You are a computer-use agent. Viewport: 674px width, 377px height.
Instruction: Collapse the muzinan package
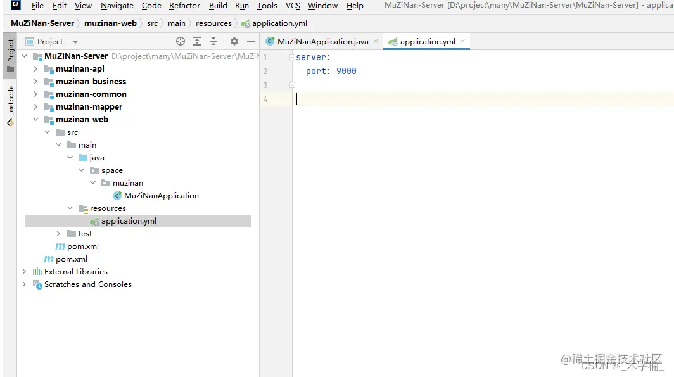(93, 182)
